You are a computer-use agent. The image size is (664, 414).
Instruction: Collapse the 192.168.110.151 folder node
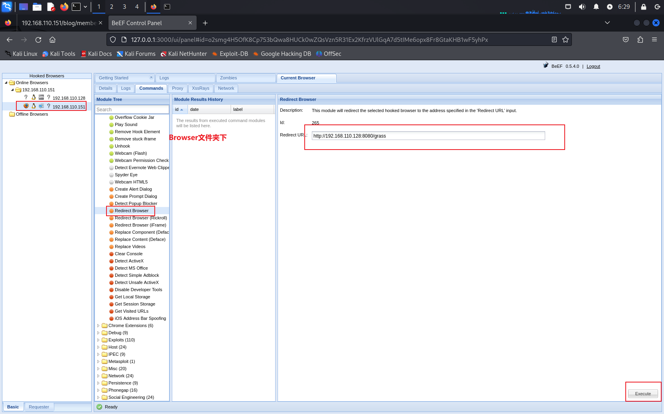[12, 90]
